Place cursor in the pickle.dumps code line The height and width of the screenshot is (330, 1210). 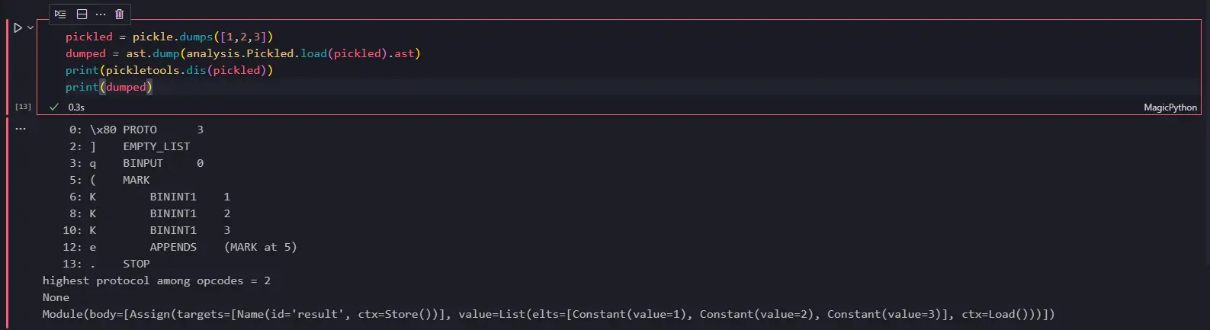point(169,37)
